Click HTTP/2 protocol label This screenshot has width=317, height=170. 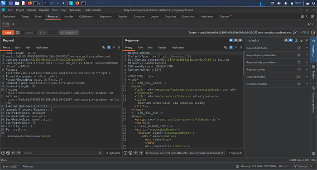click(305, 33)
